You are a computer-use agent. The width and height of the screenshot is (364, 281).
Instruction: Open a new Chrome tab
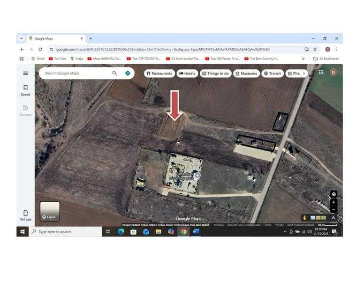pos(91,38)
